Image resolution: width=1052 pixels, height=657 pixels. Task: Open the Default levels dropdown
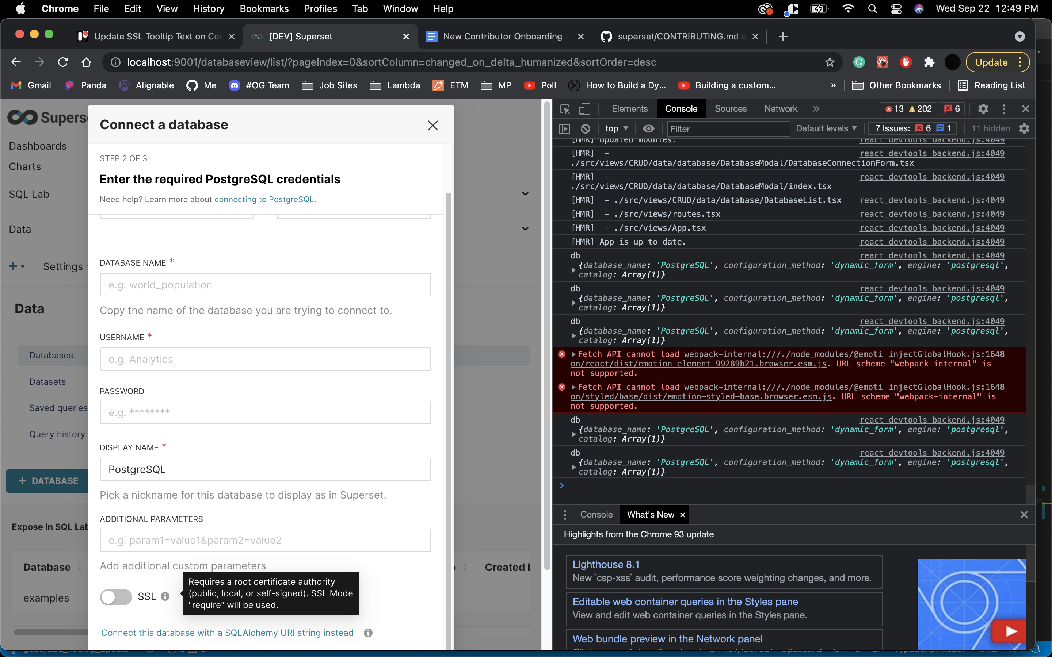click(x=826, y=128)
